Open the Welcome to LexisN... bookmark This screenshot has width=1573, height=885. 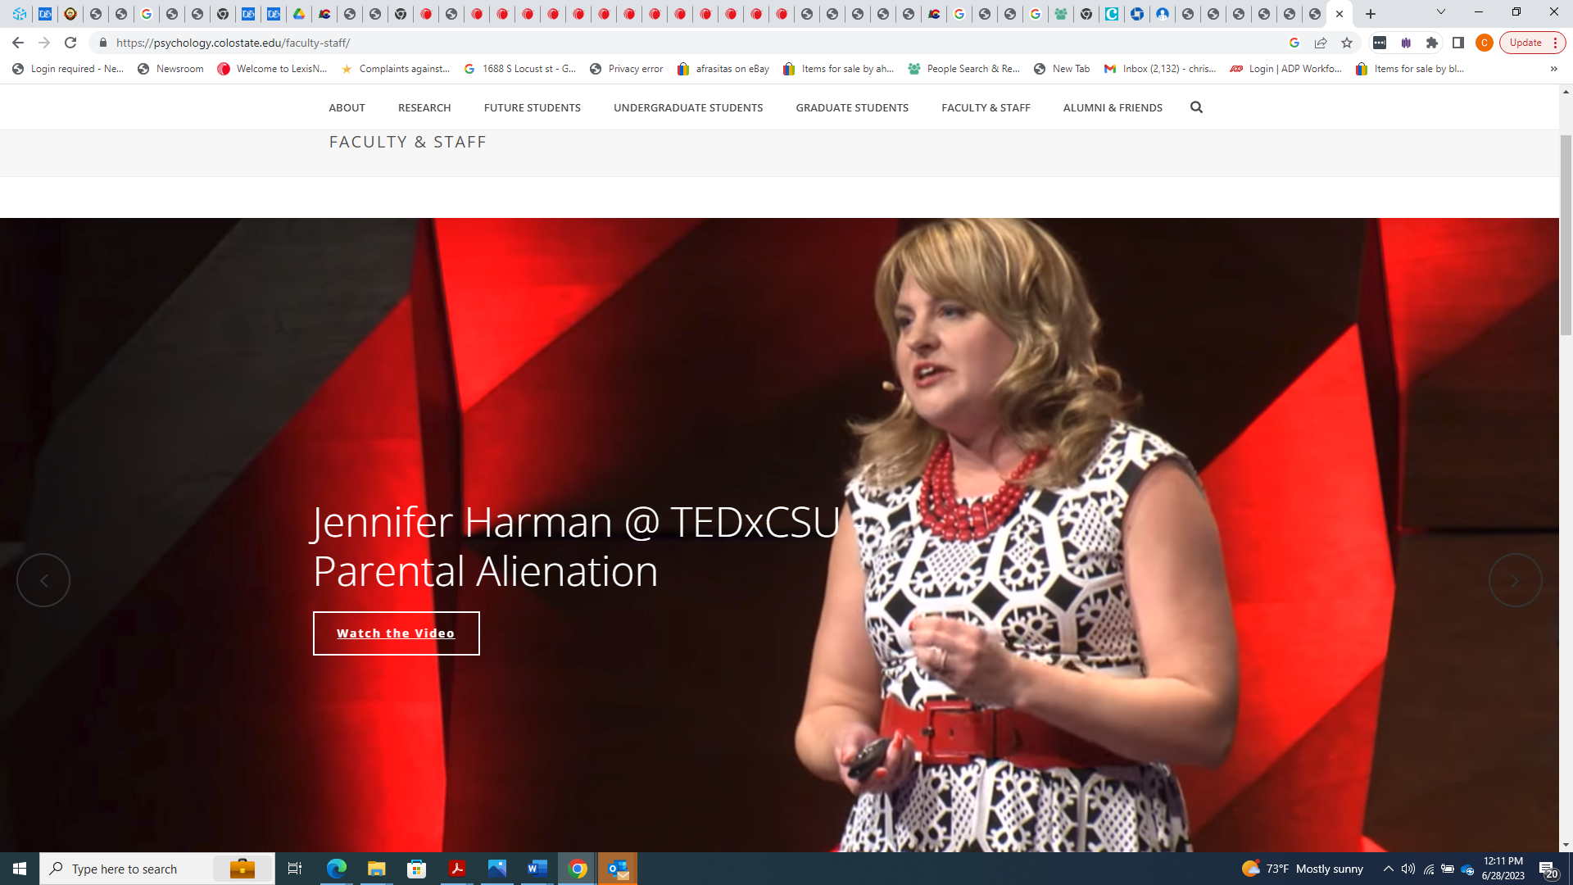[x=272, y=69]
